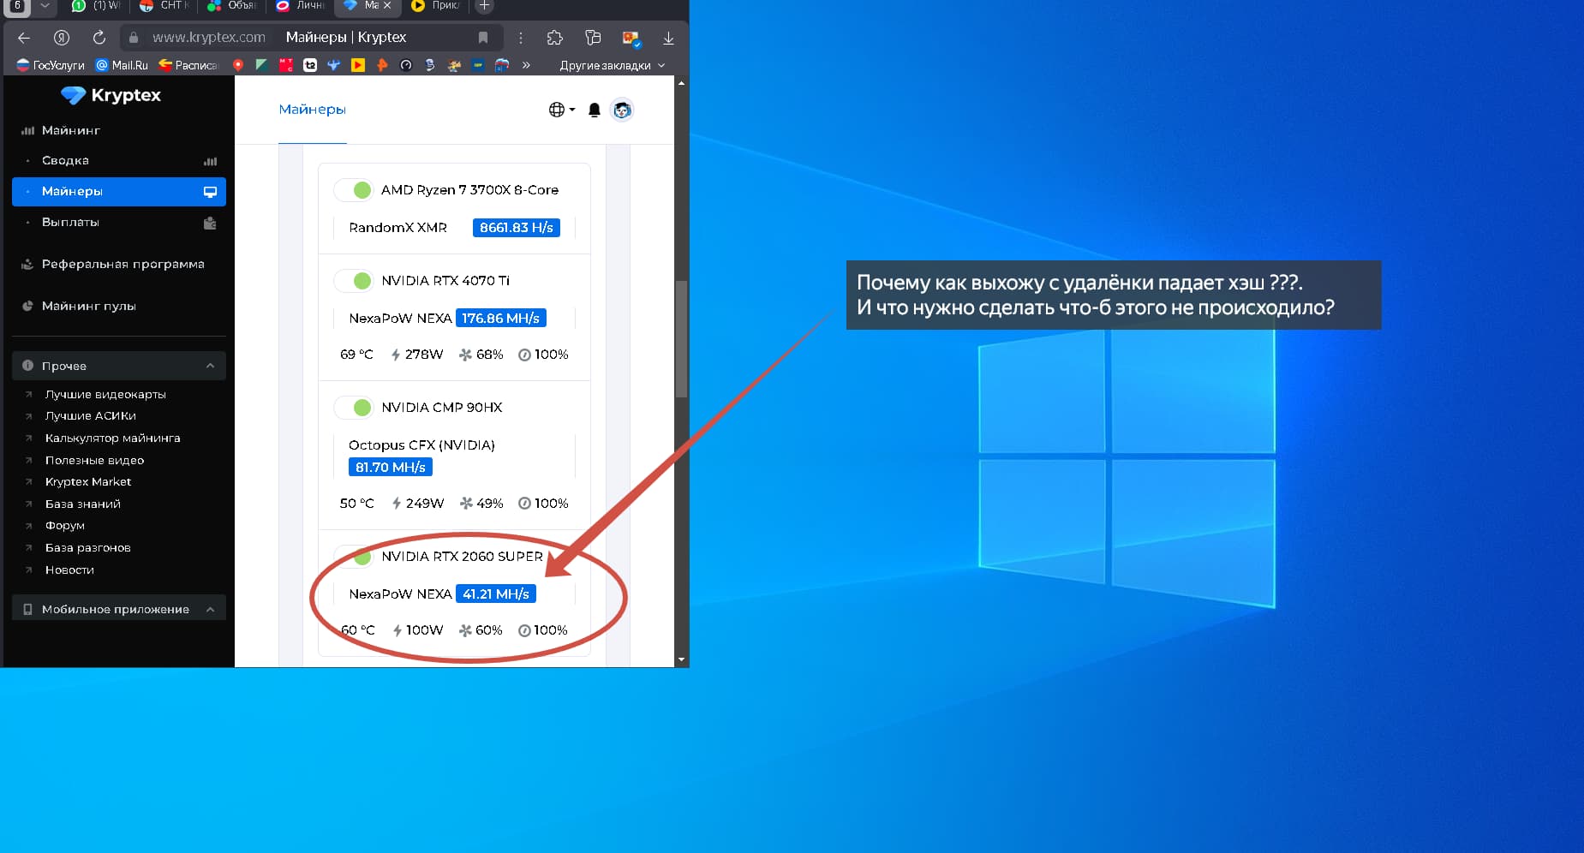Open the browser three-dot menu

coord(521,38)
